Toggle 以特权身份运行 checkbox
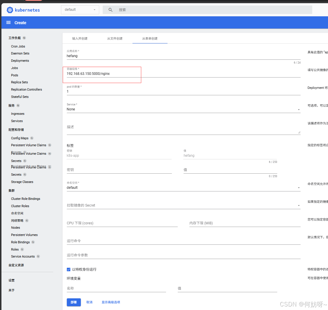Screen dimensions: 328x310 [x=69, y=270]
